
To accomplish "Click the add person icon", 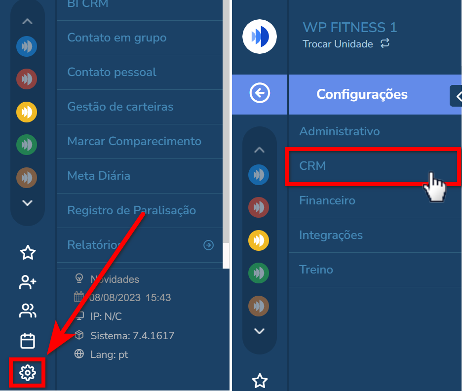I will coord(28,282).
